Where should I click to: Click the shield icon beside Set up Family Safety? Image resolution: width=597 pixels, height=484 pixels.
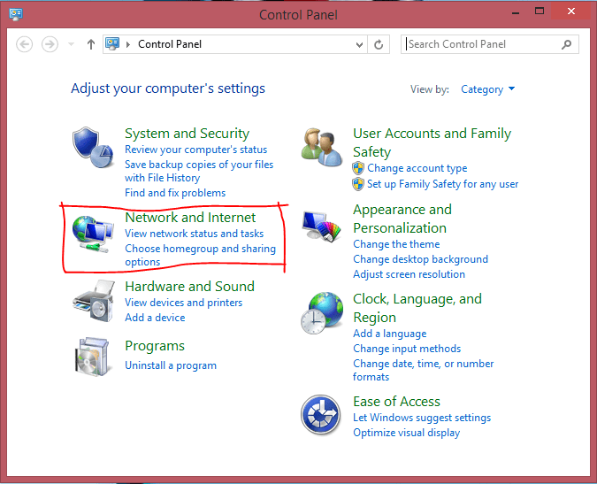click(x=358, y=184)
